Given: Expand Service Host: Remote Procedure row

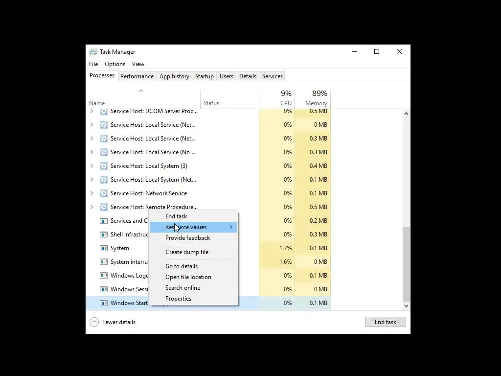Looking at the screenshot, I should tap(91, 207).
